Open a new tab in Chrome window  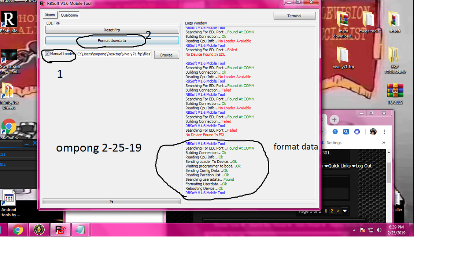tap(334, 120)
